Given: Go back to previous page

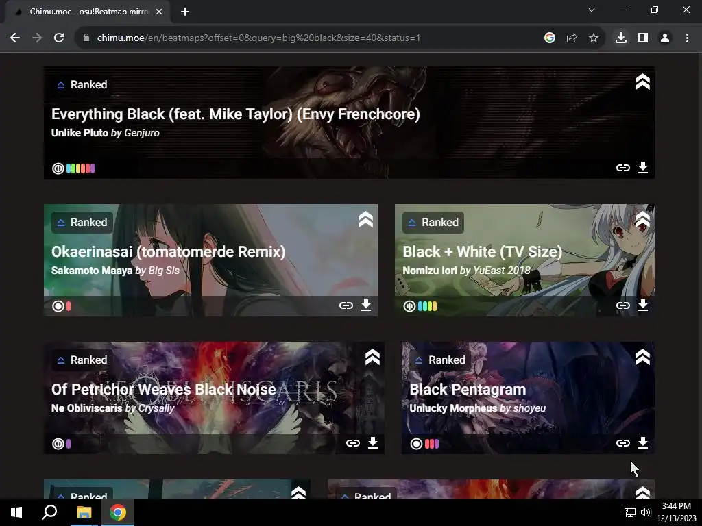Looking at the screenshot, I should pyautogui.click(x=15, y=38).
